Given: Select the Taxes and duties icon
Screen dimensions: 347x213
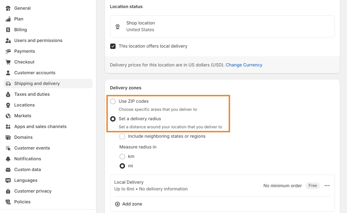Looking at the screenshot, I should pos(8,94).
